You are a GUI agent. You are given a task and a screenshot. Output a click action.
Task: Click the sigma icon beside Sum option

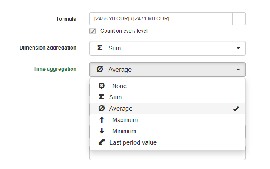pos(102,97)
